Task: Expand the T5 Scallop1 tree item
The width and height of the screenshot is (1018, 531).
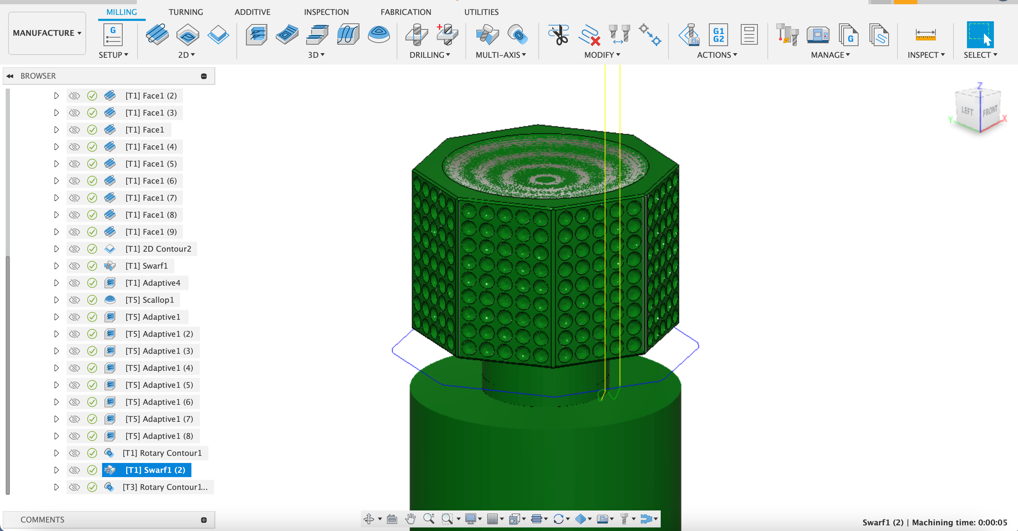Action: (x=57, y=300)
